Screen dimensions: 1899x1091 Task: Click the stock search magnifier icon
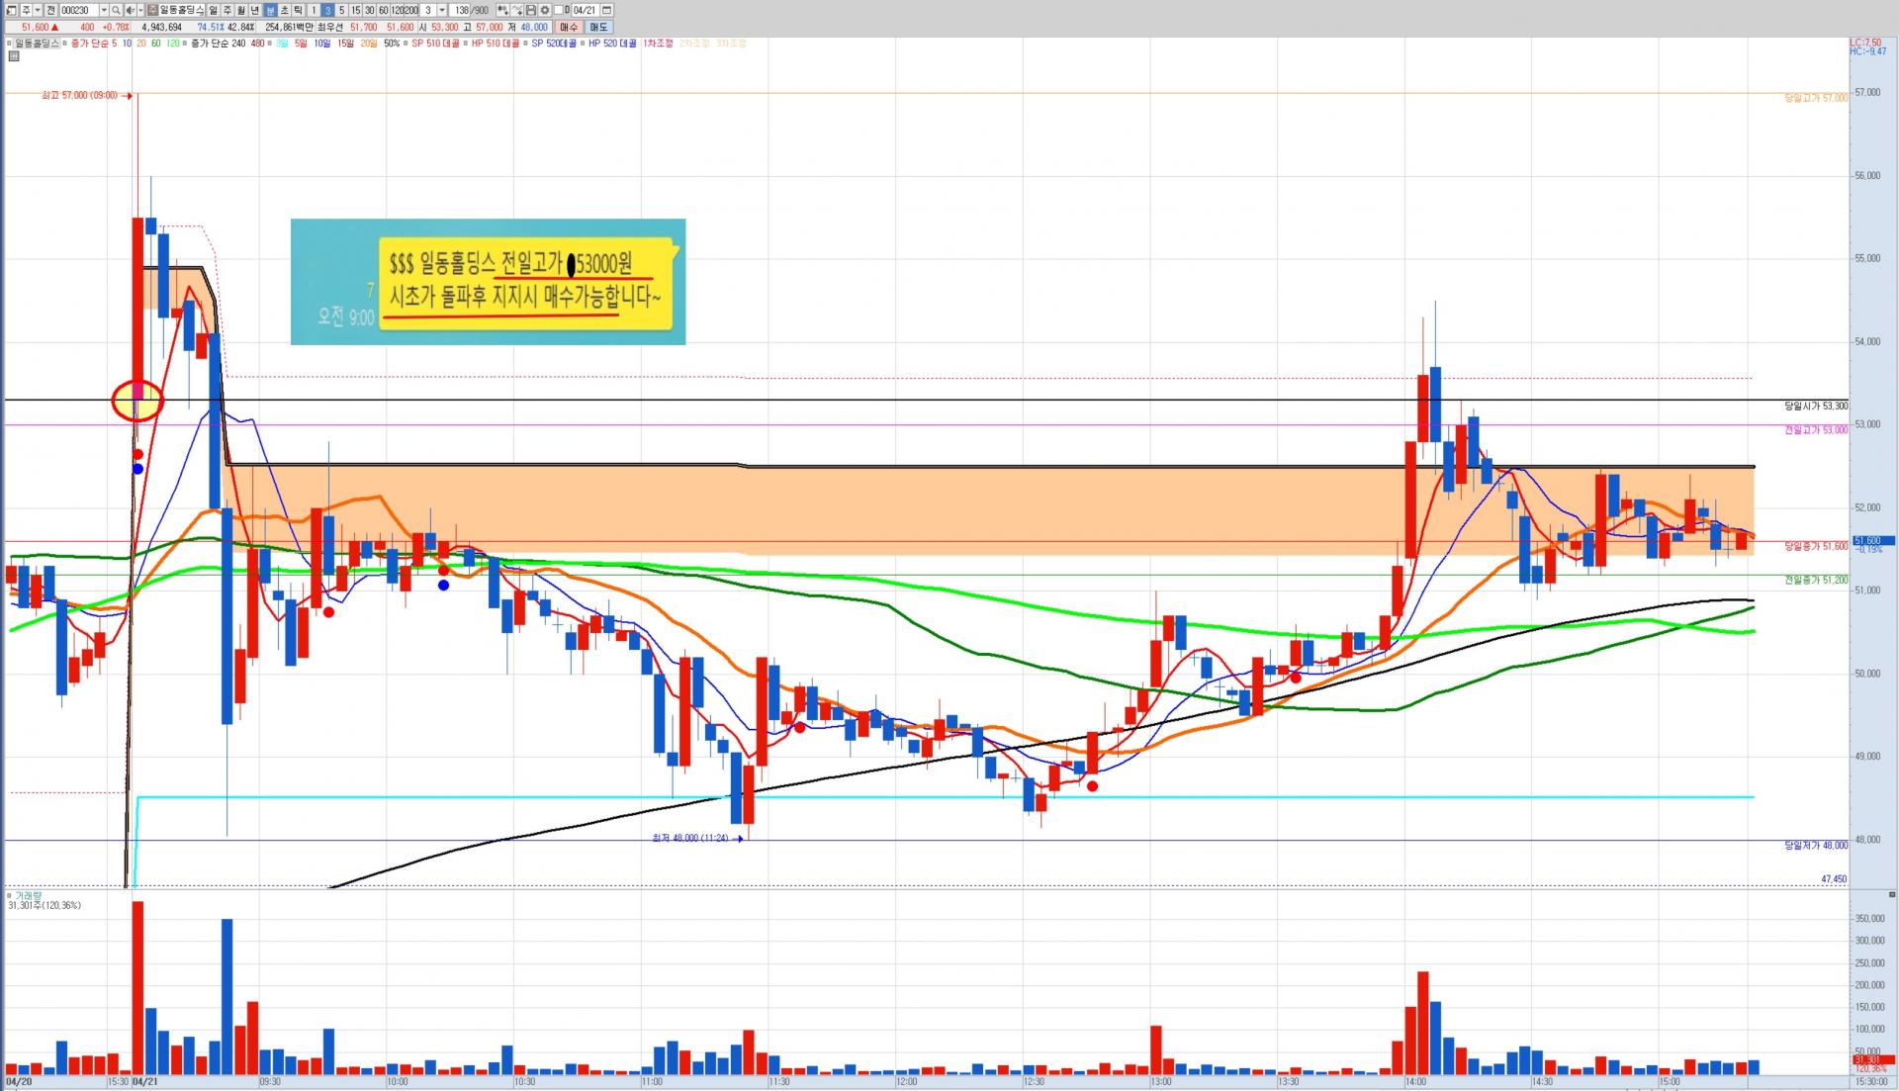[x=116, y=10]
